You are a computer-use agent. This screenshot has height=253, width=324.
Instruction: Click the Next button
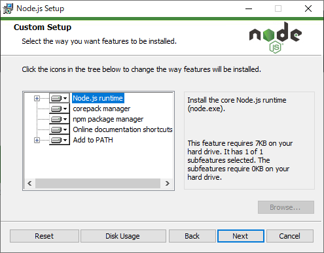point(241,236)
